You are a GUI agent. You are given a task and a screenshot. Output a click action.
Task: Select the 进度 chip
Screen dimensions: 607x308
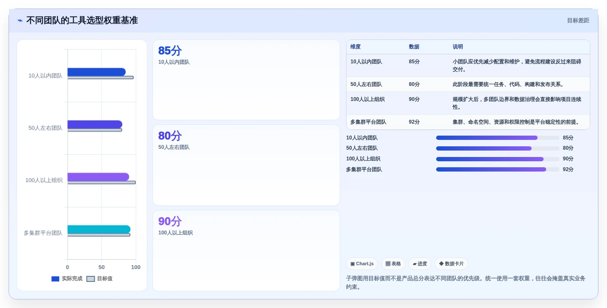point(420,264)
